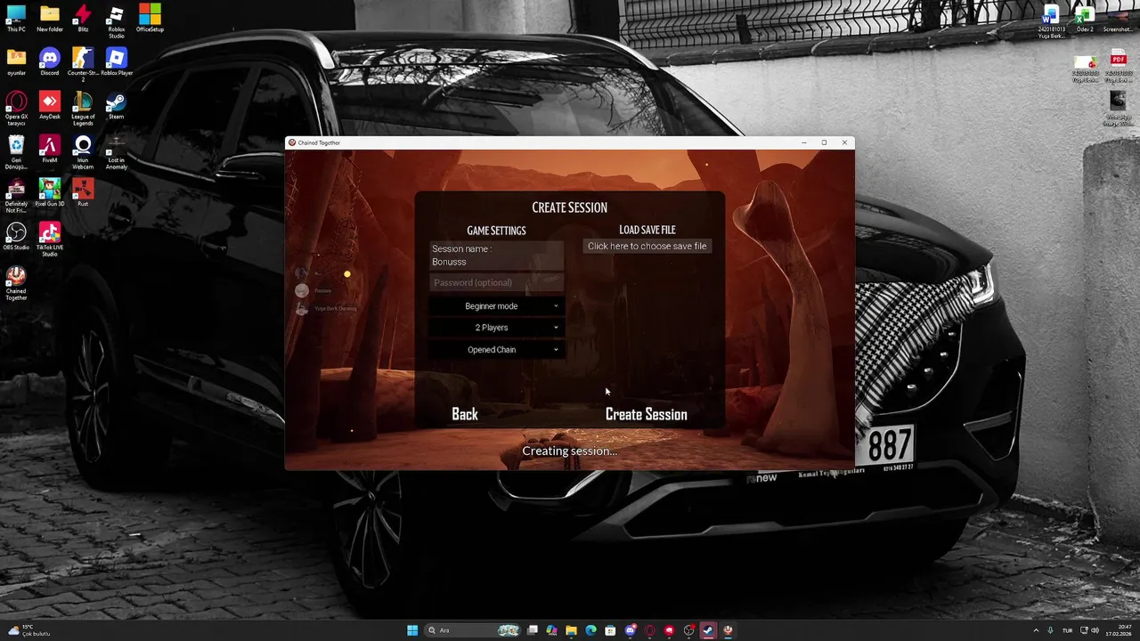Open Microsoft Edge from the taskbar

590,630
